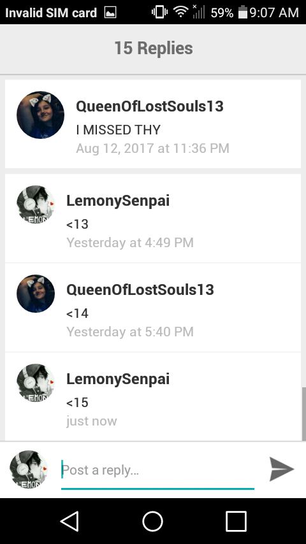Tap the QueenOfLostSouls13 username above <14

(140, 290)
